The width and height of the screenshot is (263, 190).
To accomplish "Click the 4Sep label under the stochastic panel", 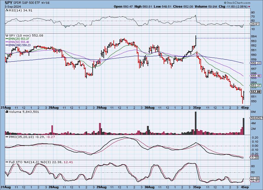I will (x=245, y=187).
